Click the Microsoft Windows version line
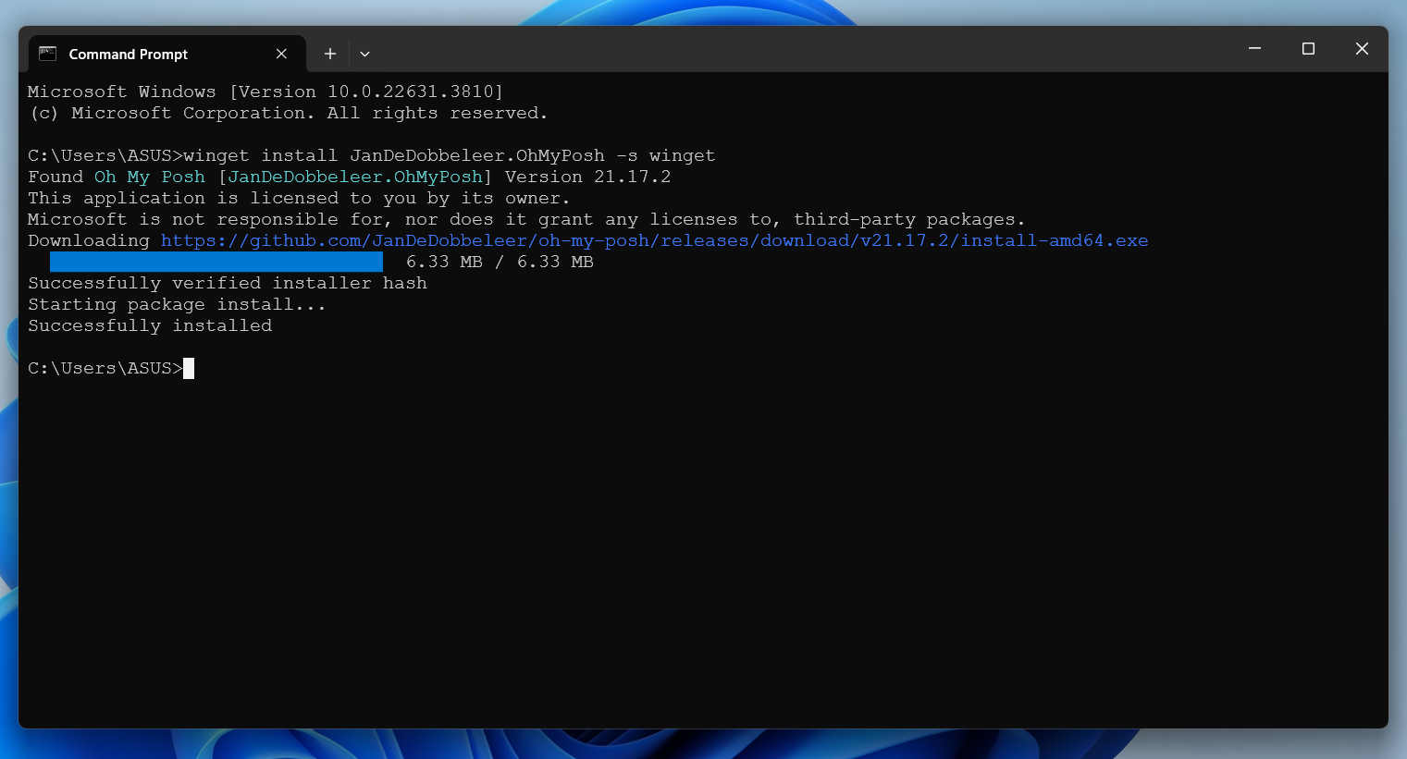Image resolution: width=1407 pixels, height=759 pixels. 265,92
